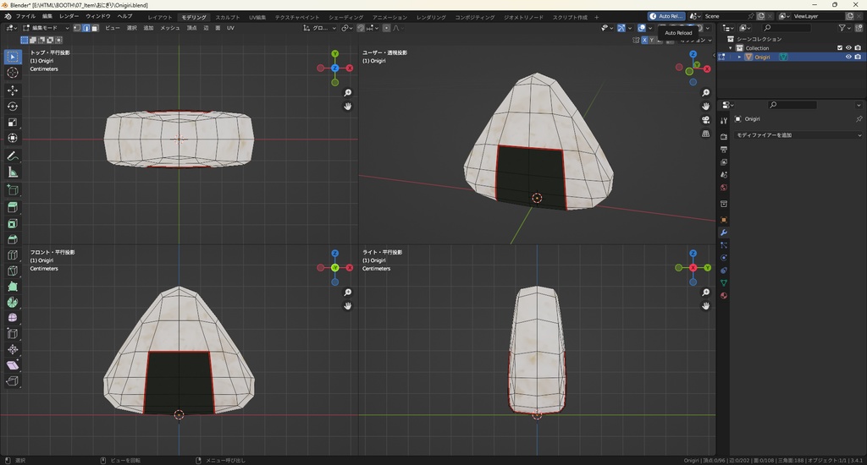867x465 pixels.
Task: Open the メッシュ menu in the viewport header
Action: tap(169, 28)
